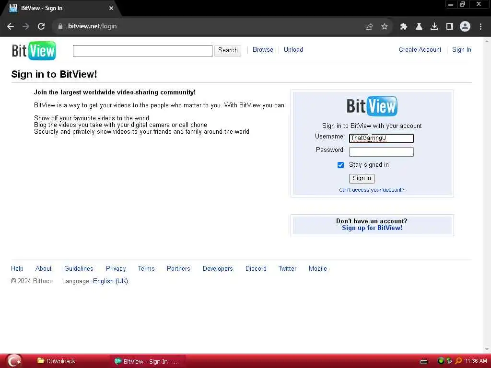
Task: Open the Partners footer link
Action: 178,269
